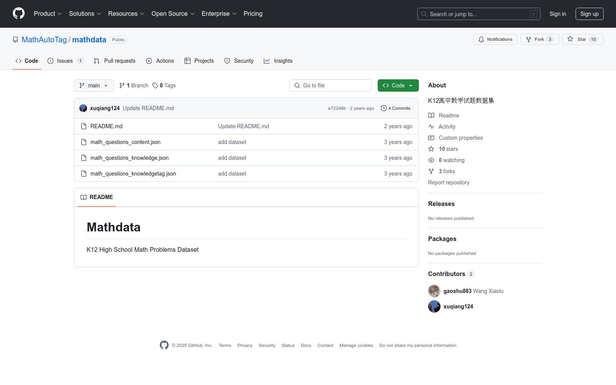Click the Terms link in the footer
The width and height of the screenshot is (616, 385).
click(x=225, y=345)
